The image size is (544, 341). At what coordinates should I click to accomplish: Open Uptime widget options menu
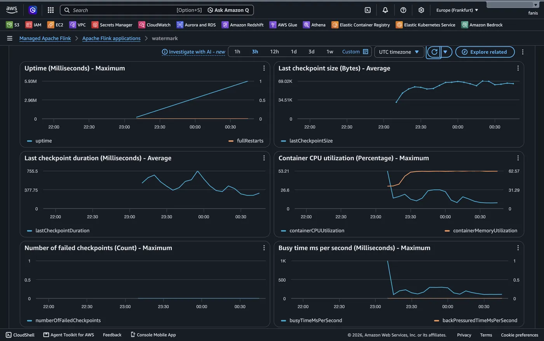(x=264, y=68)
